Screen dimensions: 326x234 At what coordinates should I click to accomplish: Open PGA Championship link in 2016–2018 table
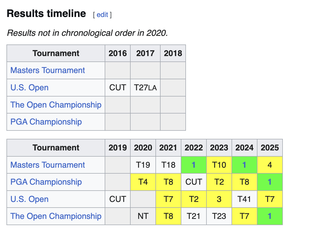pyautogui.click(x=46, y=122)
